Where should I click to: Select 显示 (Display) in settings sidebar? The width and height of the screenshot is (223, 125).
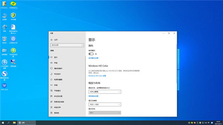tap(67, 57)
